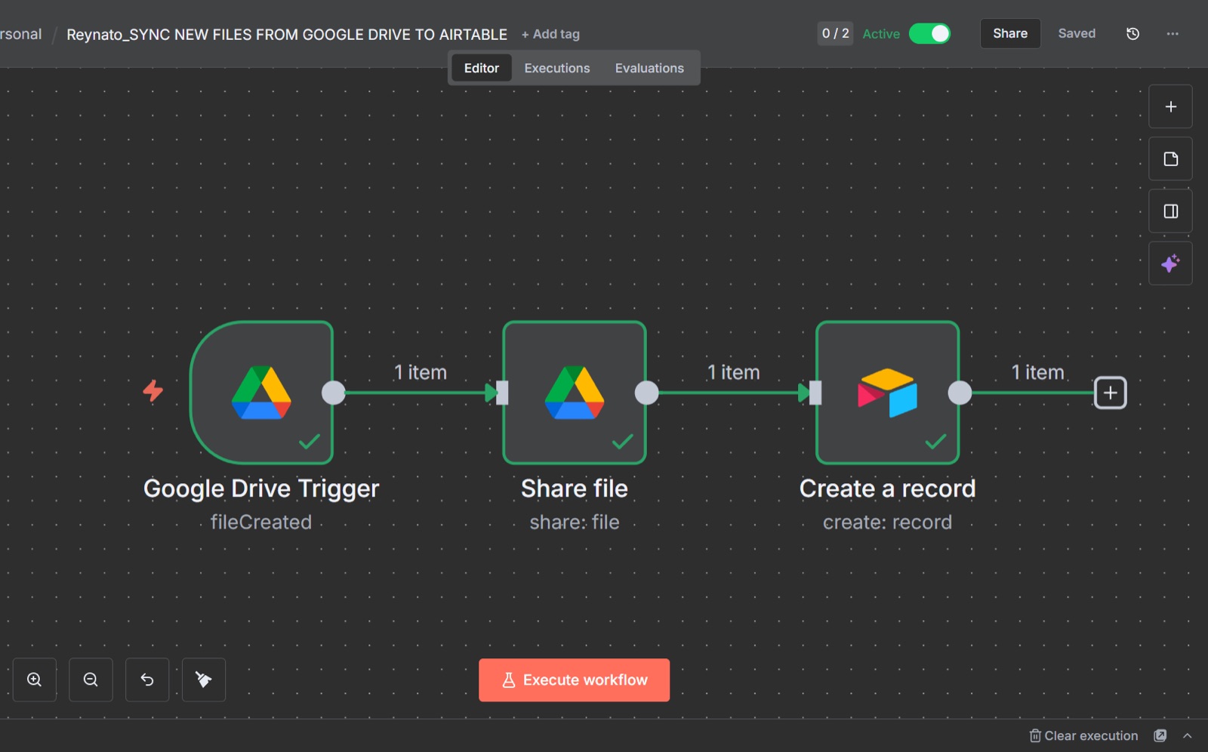This screenshot has height=752, width=1208.
Task: Click the 'Active' status label
Action: (x=881, y=34)
